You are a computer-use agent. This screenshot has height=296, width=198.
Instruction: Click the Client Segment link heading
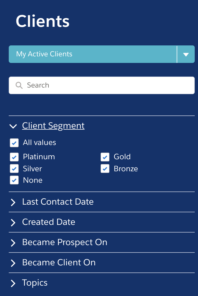(x=53, y=126)
